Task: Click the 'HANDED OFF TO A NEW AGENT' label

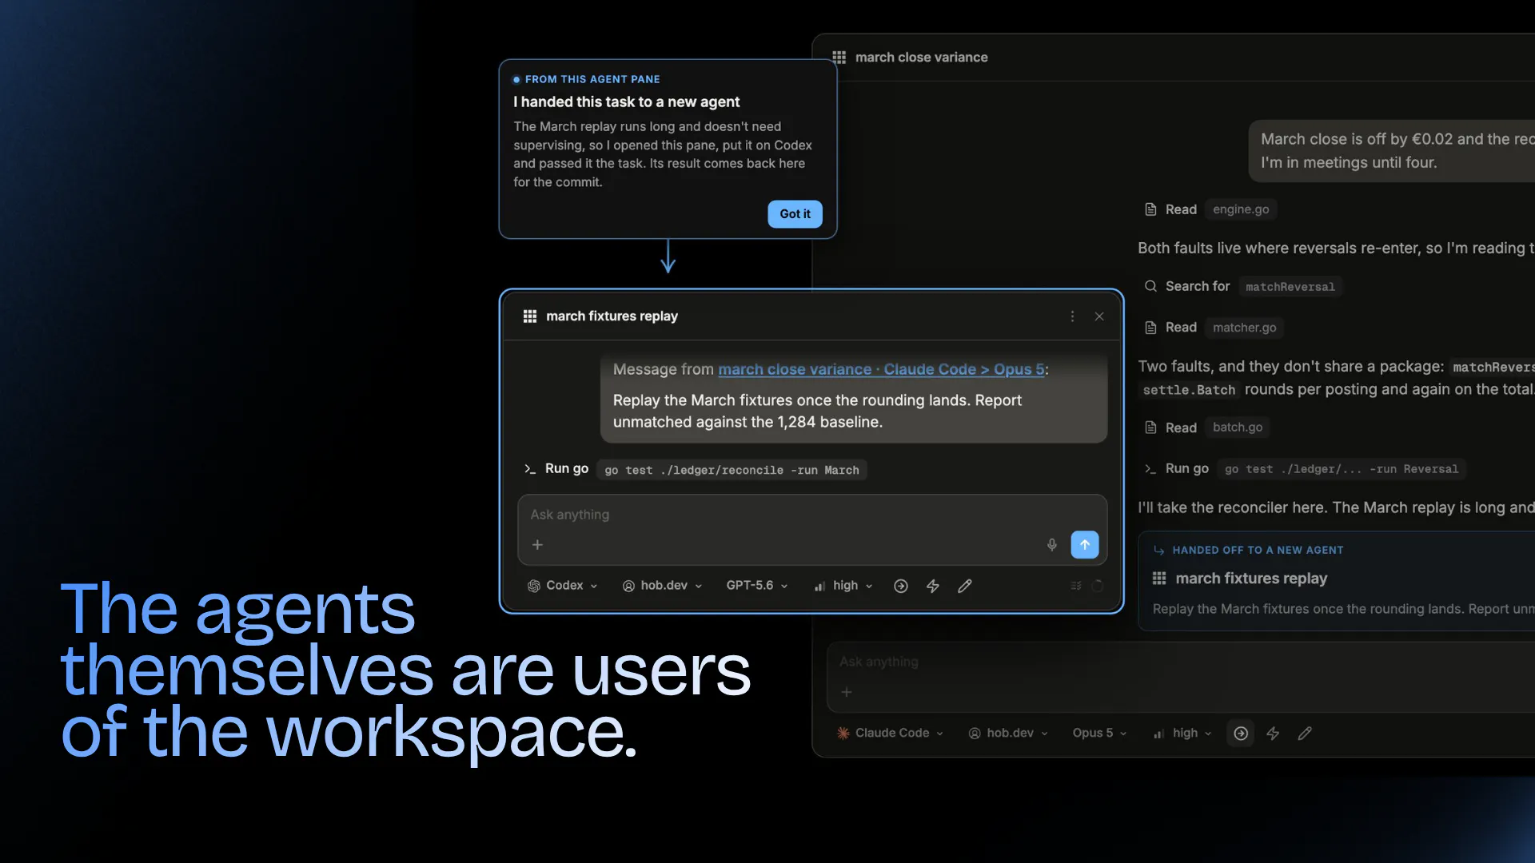Action: point(1258,551)
